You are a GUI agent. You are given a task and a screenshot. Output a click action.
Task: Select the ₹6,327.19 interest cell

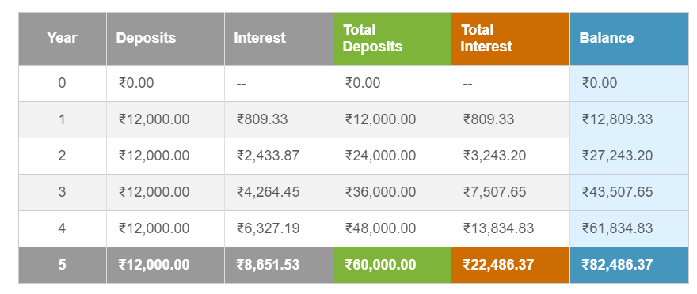[279, 229]
